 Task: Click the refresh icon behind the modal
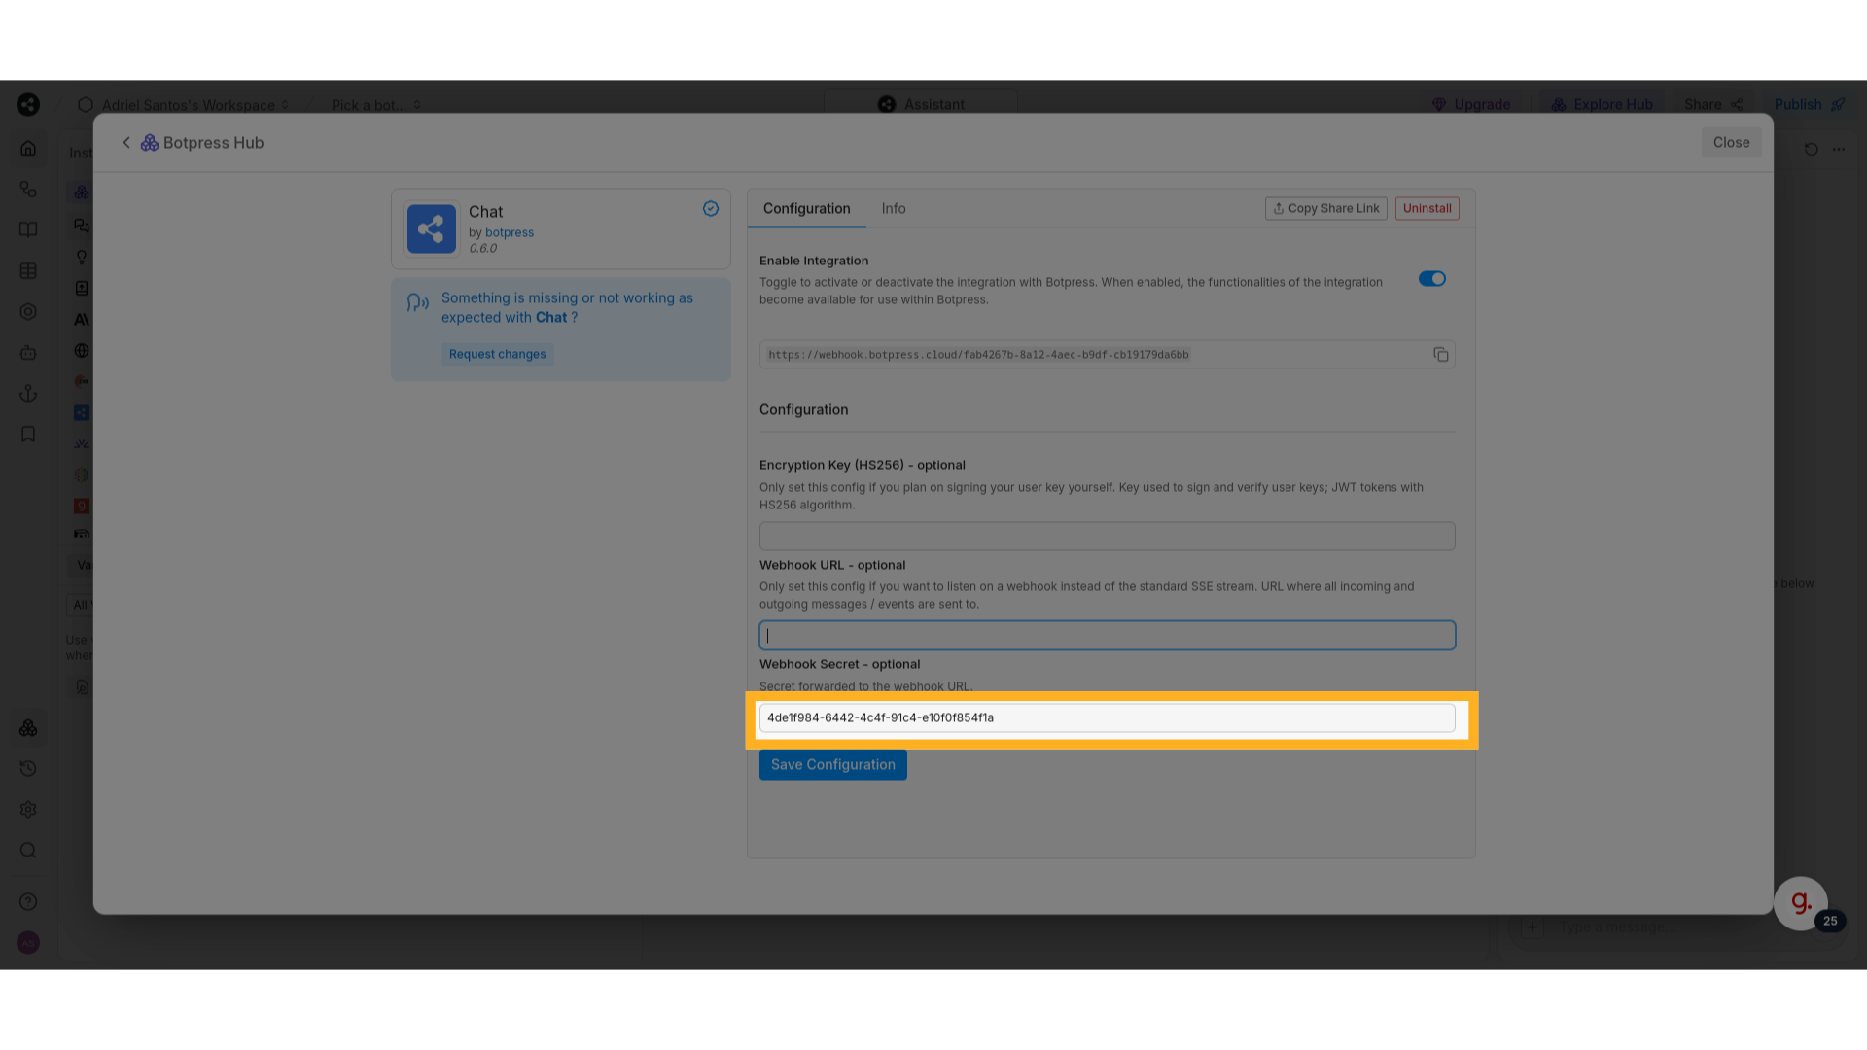(1811, 149)
